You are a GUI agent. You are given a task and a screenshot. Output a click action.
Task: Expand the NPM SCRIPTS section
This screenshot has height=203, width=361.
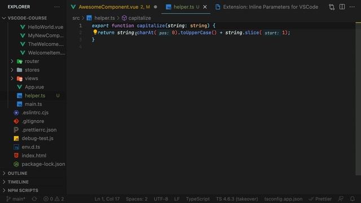coord(23,191)
